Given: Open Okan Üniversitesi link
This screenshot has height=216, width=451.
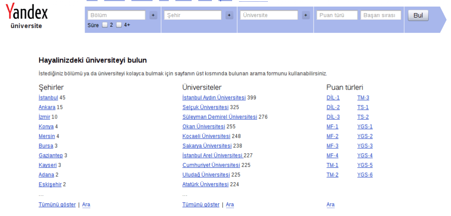Looking at the screenshot, I should 203,126.
